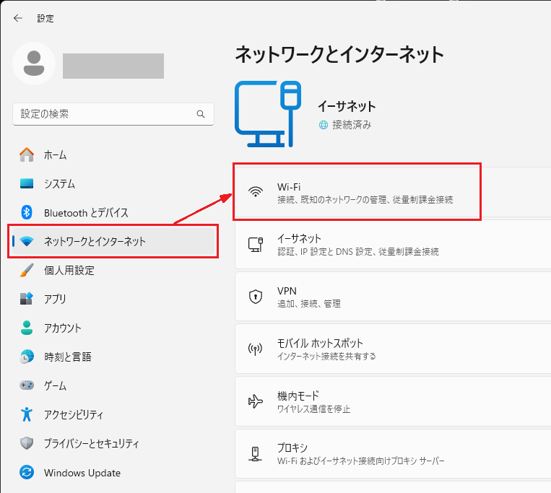Open プライバシーとセキュリティ in sidebar
The height and width of the screenshot is (493, 551).
point(113,443)
